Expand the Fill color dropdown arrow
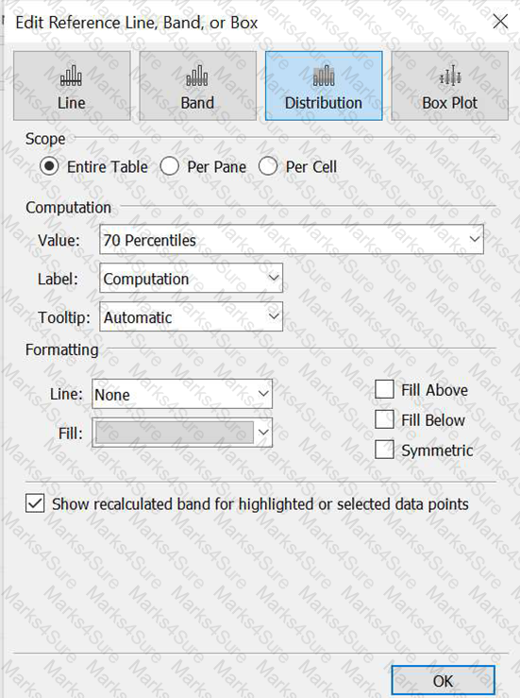The height and width of the screenshot is (698, 520). 263,433
